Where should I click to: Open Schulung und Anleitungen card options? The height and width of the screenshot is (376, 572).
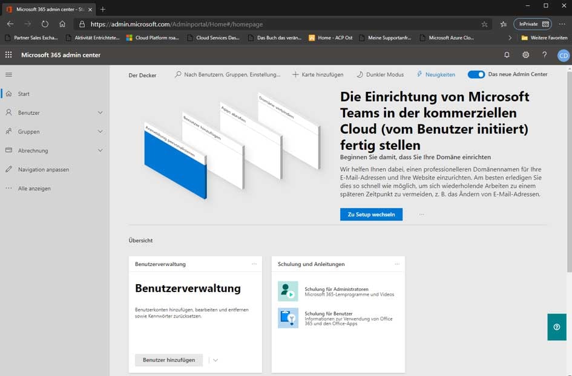[x=397, y=264]
